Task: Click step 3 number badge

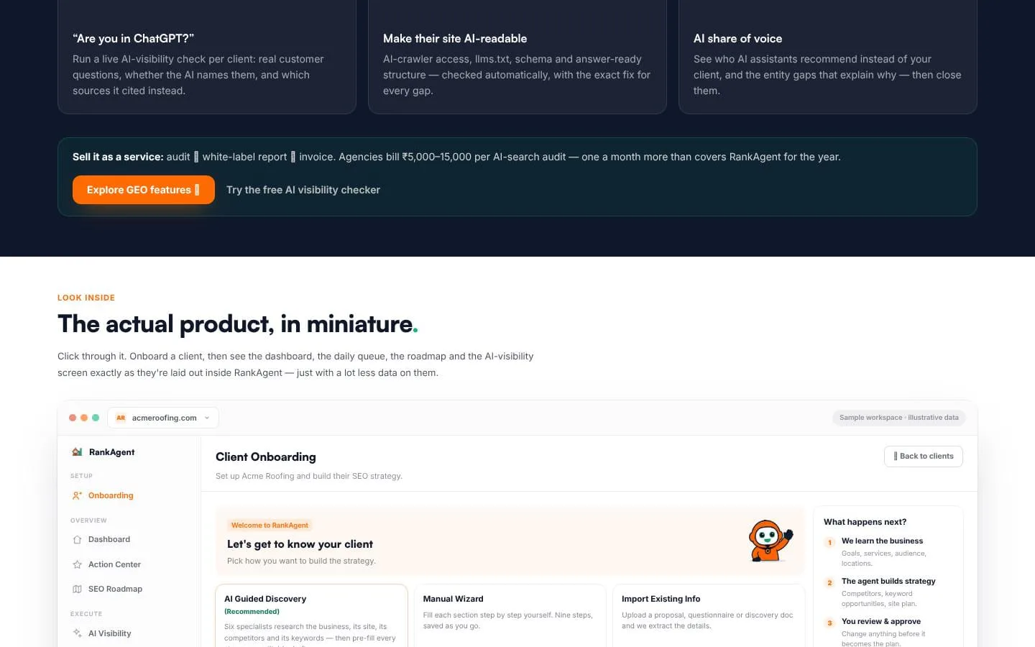Action: coord(829,623)
